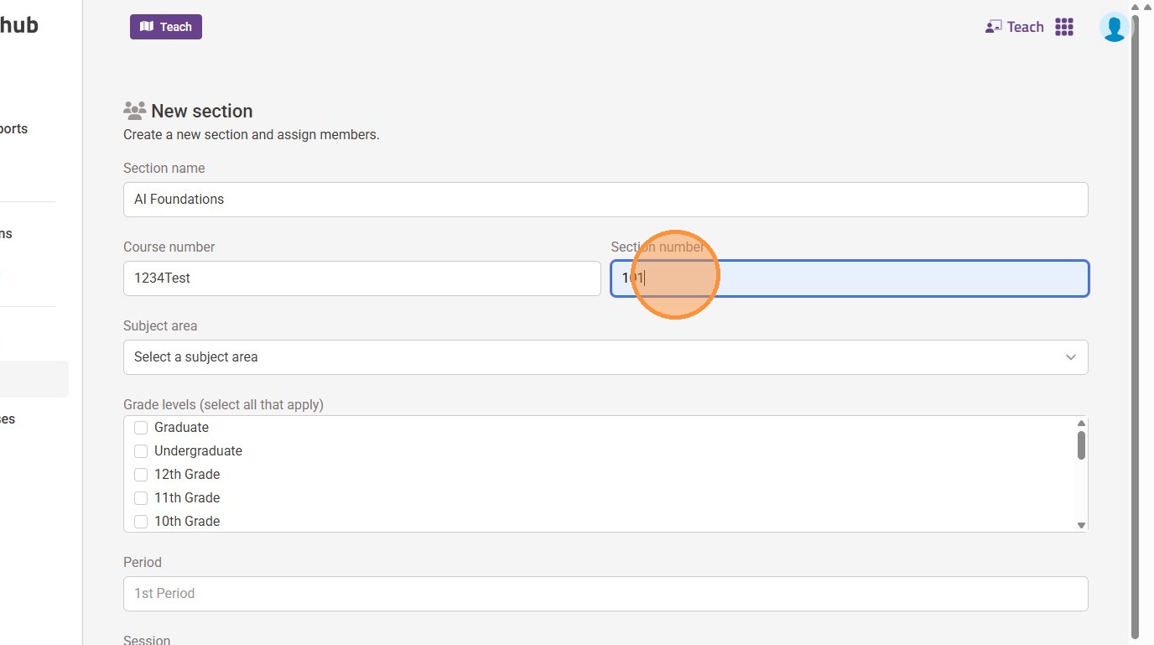Toggle the 10th Grade checkbox
Viewport: 1154px width, 645px height.
141,522
